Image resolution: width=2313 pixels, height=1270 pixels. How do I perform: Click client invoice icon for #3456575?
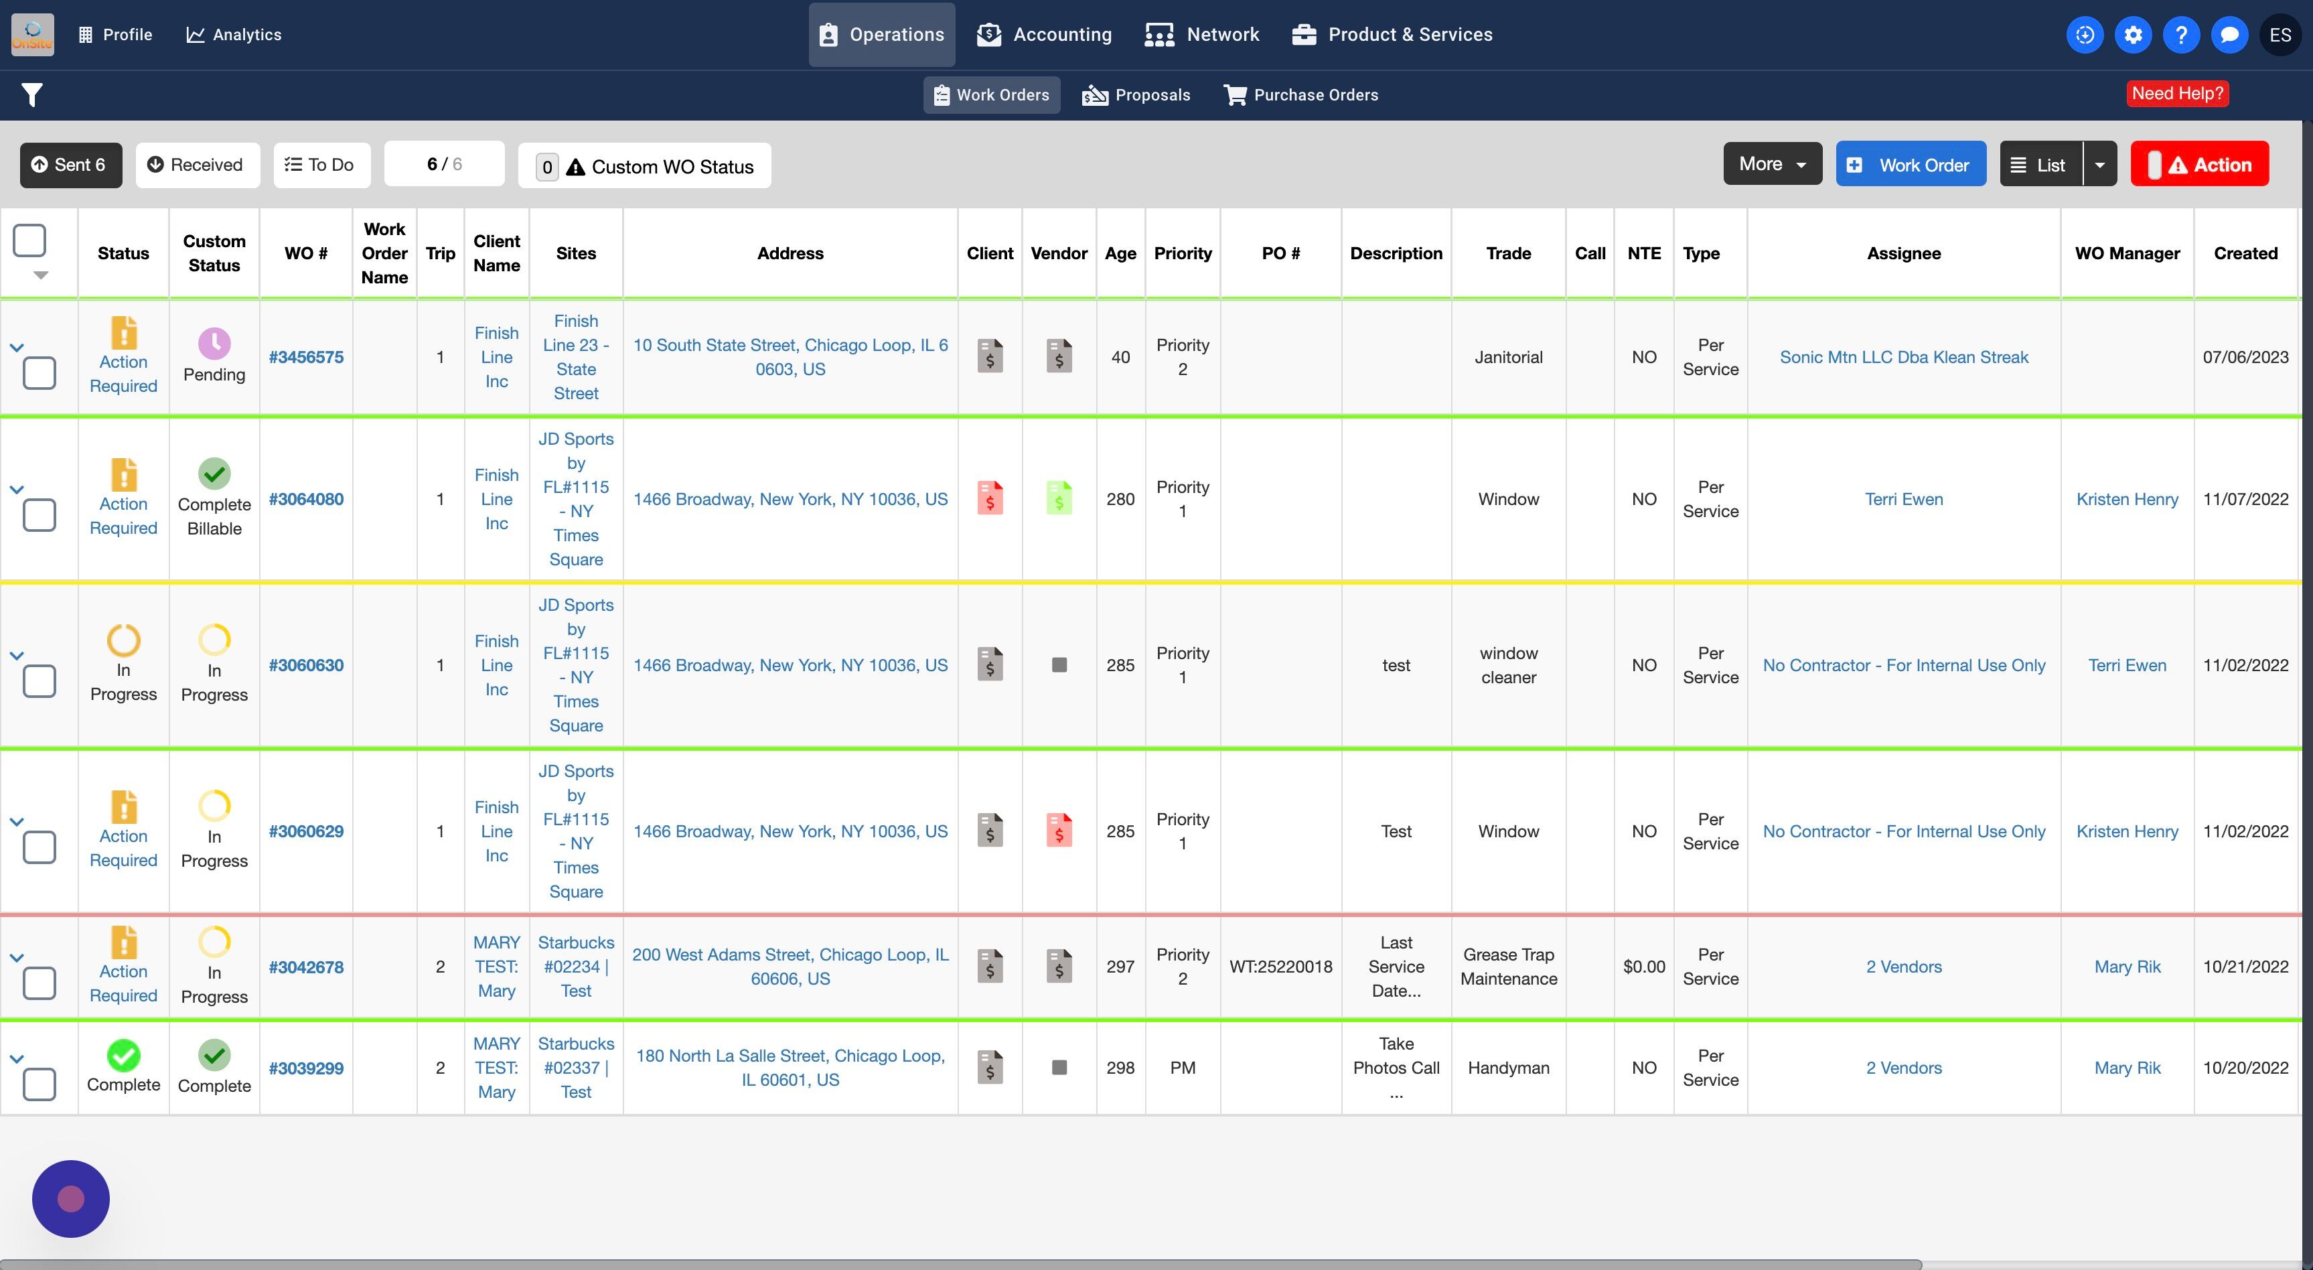tap(990, 356)
